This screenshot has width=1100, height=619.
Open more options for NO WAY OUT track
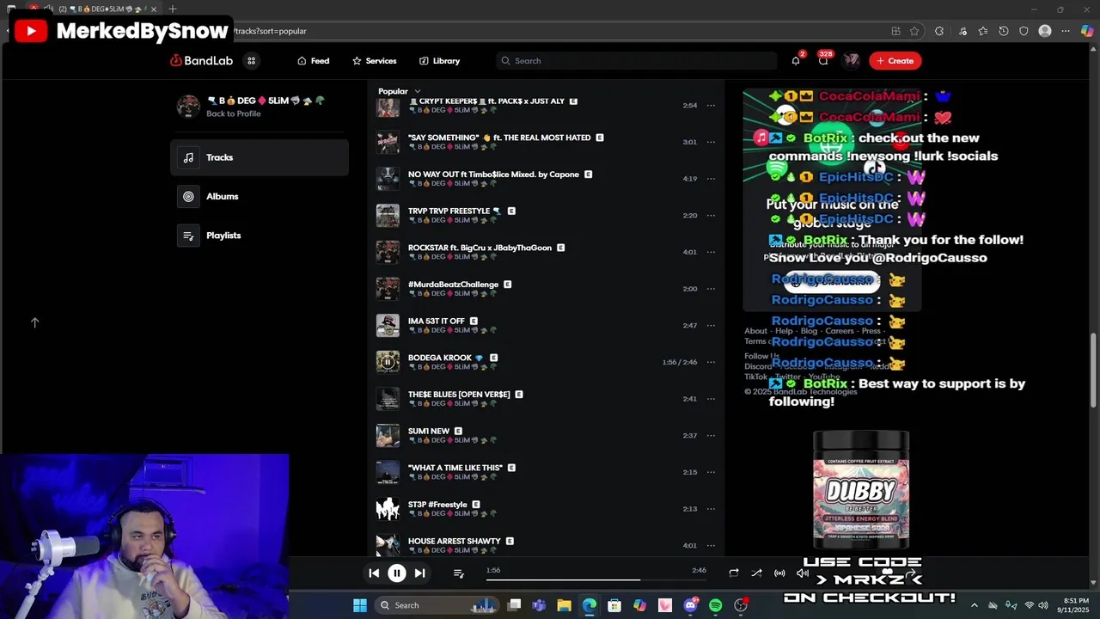tap(711, 179)
